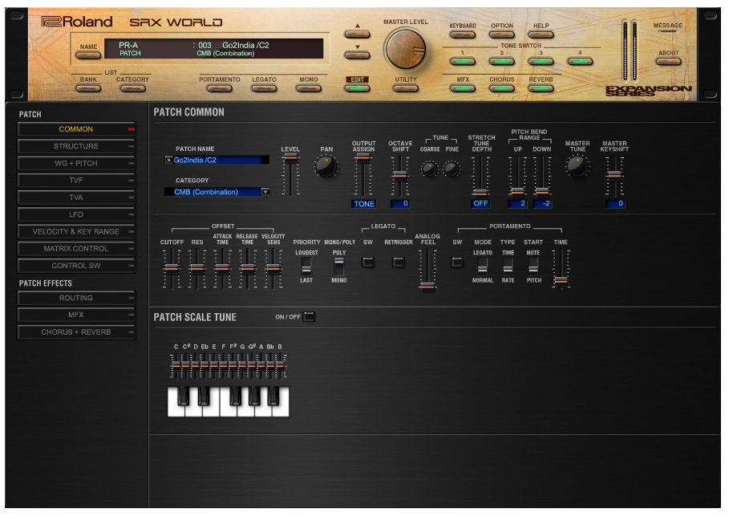The width and height of the screenshot is (733, 521).
Task: Select the Common patch tab
Action: [x=76, y=129]
